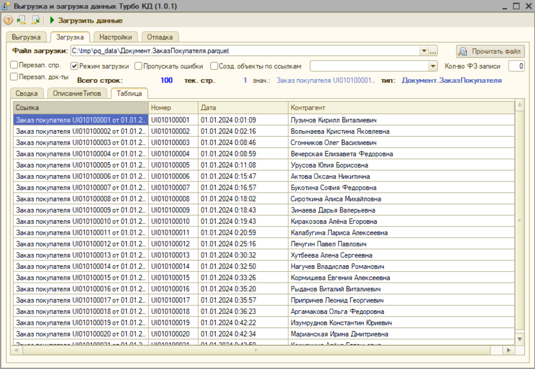Uncheck the Режим загрузки checkbox
535x369 pixels.
pos(74,66)
